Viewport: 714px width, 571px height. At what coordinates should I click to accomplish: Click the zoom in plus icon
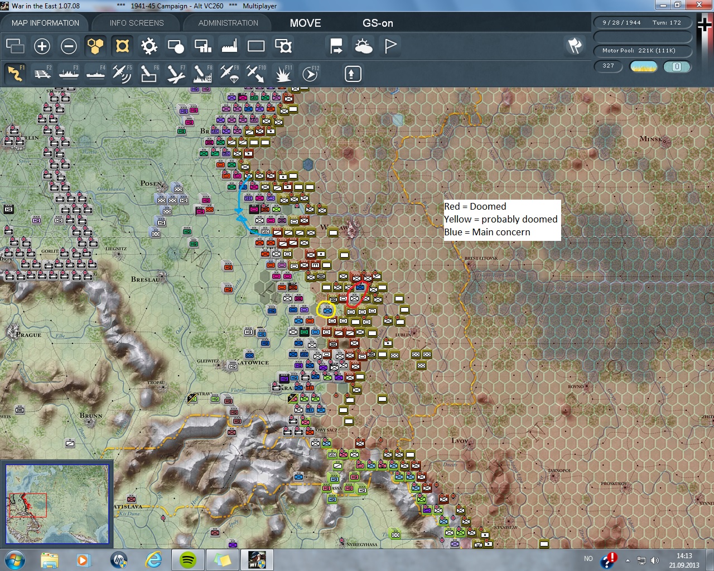(x=42, y=46)
